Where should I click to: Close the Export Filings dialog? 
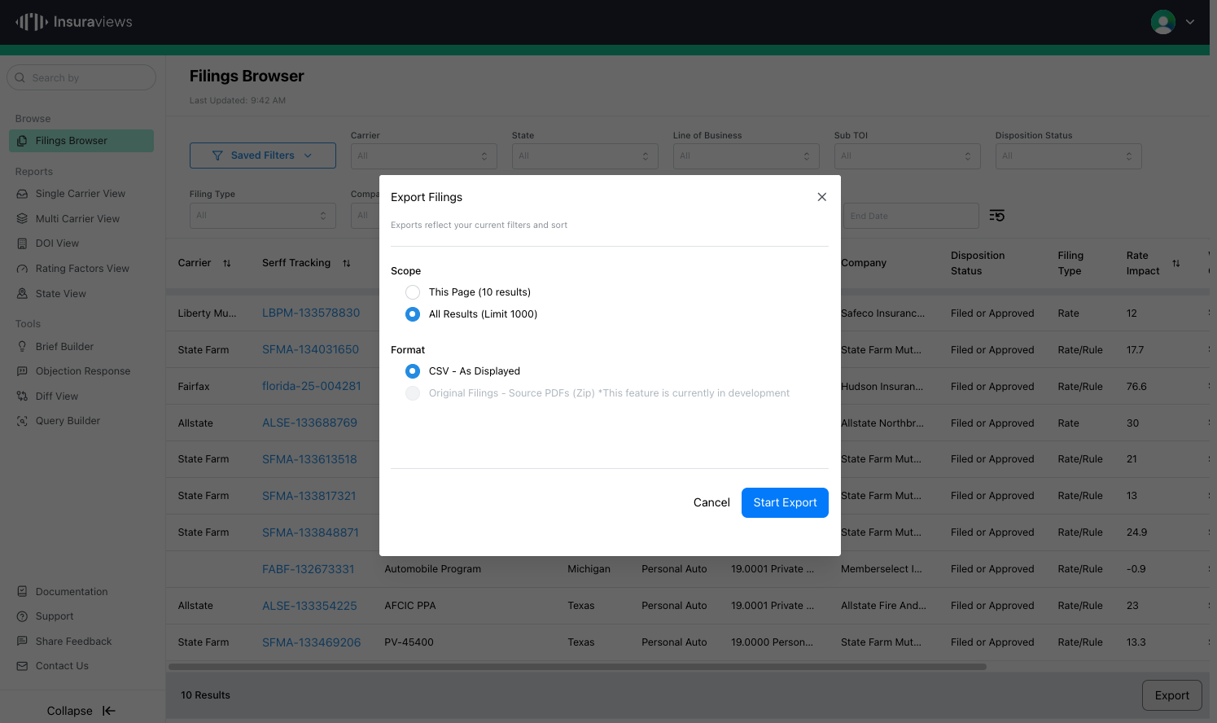pyautogui.click(x=822, y=197)
